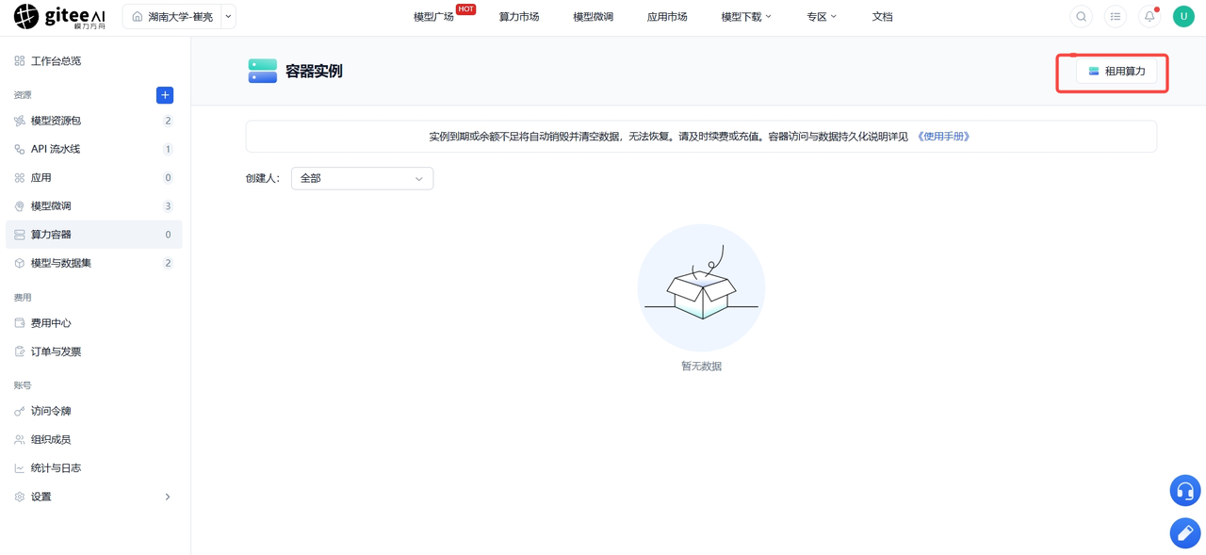
Task: Click the blue pencil feedback icon
Action: 1185,533
